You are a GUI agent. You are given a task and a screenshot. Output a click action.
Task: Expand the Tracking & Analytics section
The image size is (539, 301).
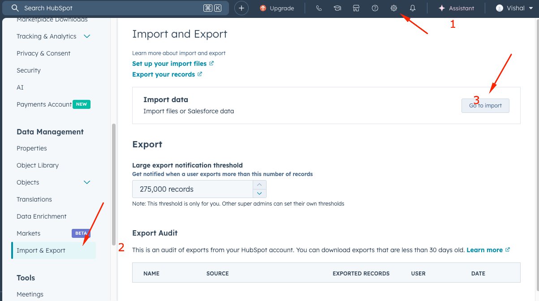[x=87, y=36]
